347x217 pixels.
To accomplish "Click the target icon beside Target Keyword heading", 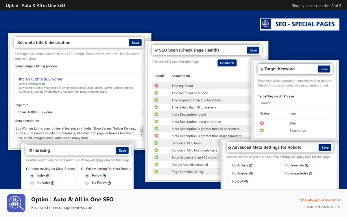I will [262, 69].
